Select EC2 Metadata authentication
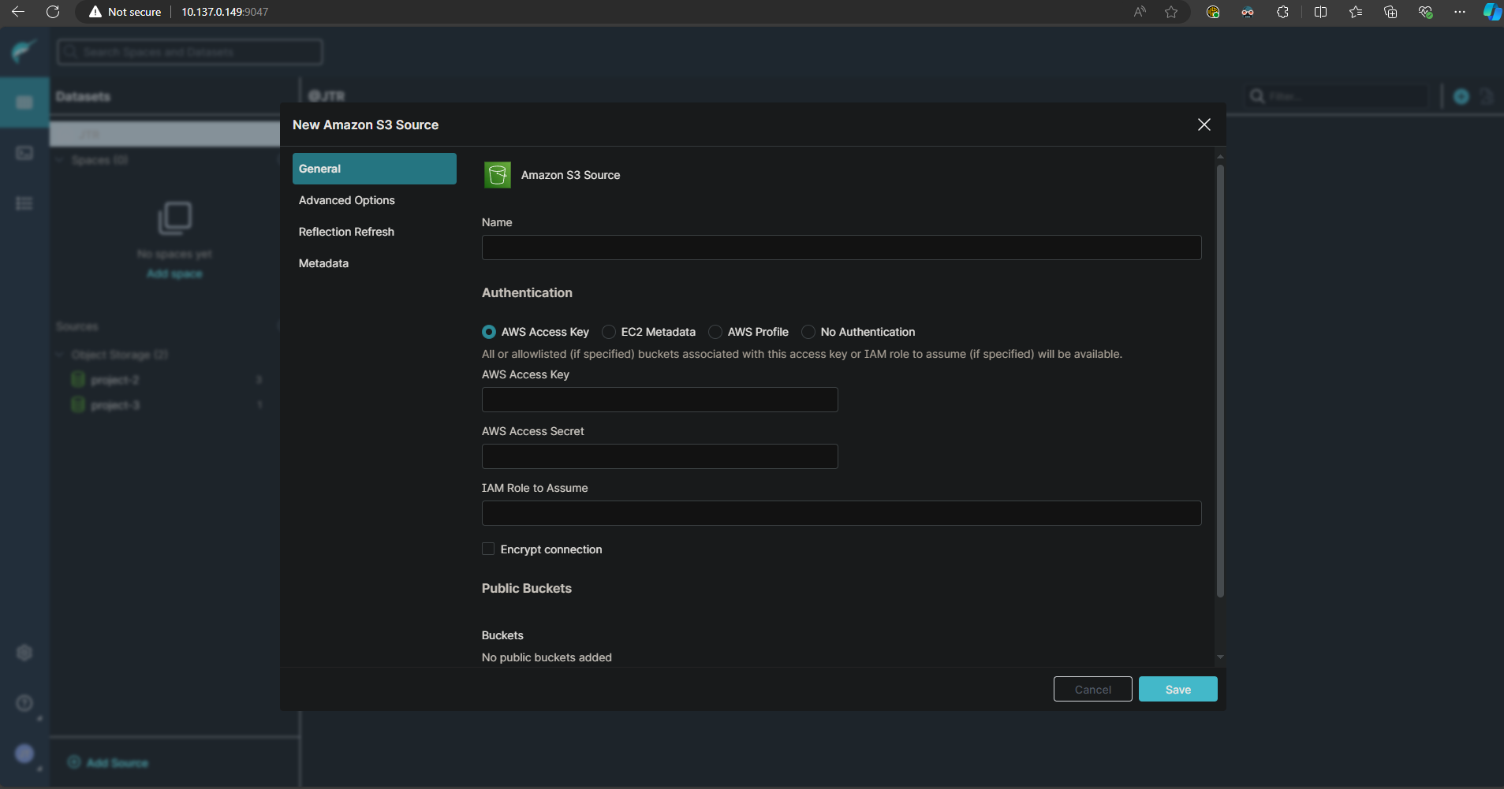The width and height of the screenshot is (1504, 789). point(609,332)
